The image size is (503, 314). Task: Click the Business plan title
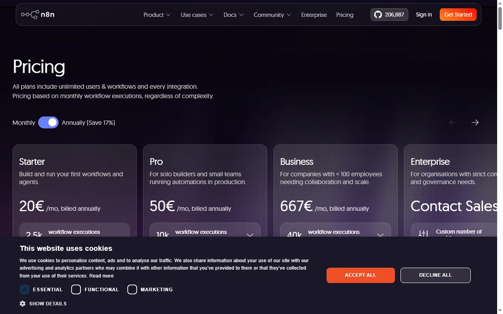coord(297,162)
